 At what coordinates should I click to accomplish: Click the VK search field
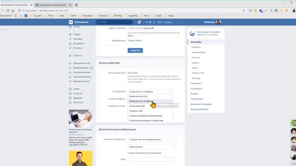(114, 22)
